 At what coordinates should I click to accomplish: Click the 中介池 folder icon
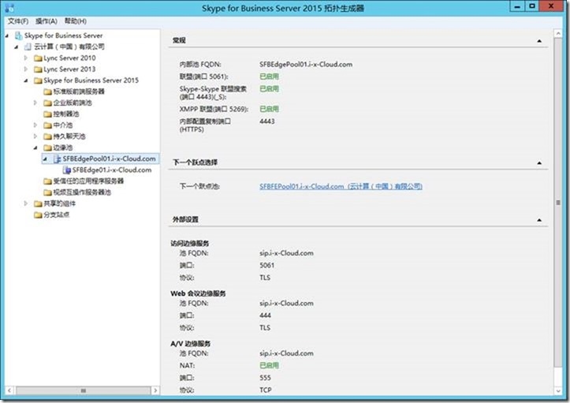(47, 125)
